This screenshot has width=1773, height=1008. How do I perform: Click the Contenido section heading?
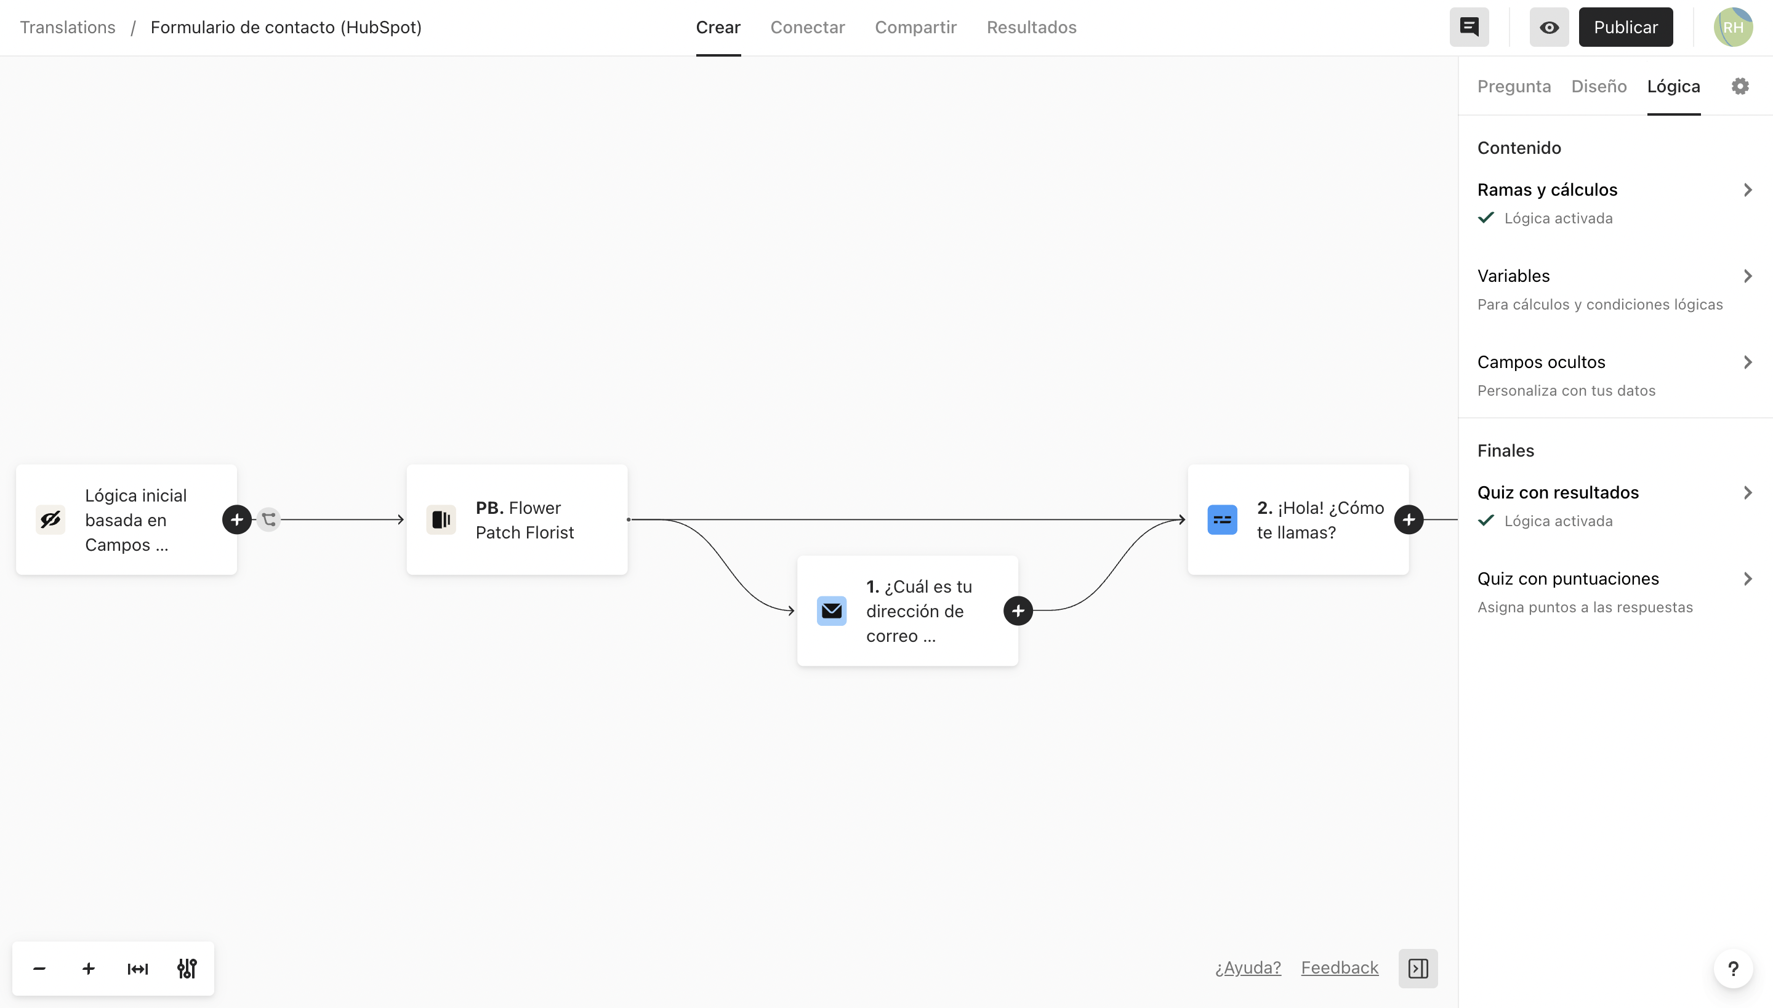(x=1519, y=148)
